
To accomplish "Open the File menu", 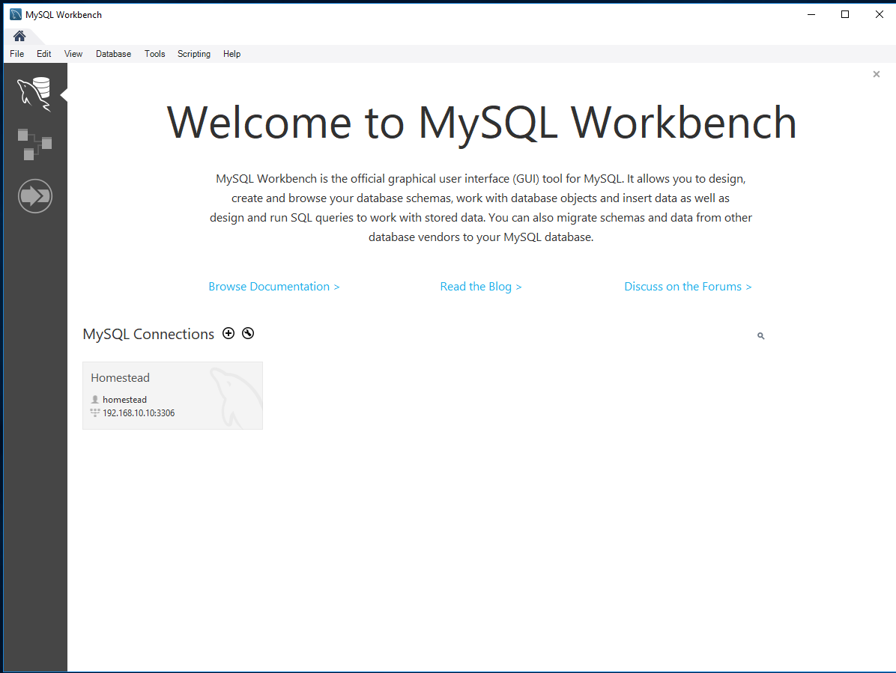I will click(16, 54).
